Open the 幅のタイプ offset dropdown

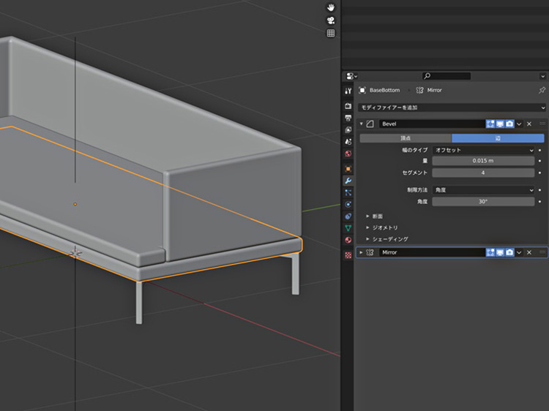coord(483,150)
